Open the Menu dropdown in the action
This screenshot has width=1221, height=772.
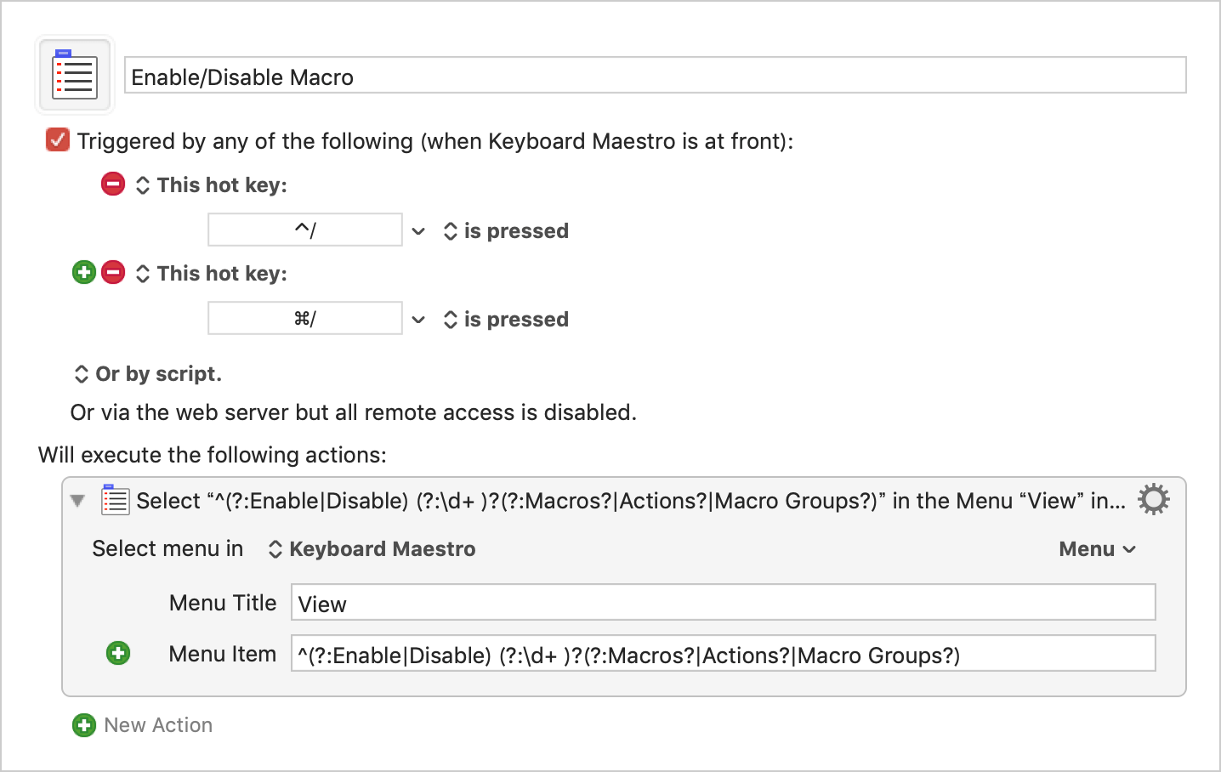point(1097,549)
